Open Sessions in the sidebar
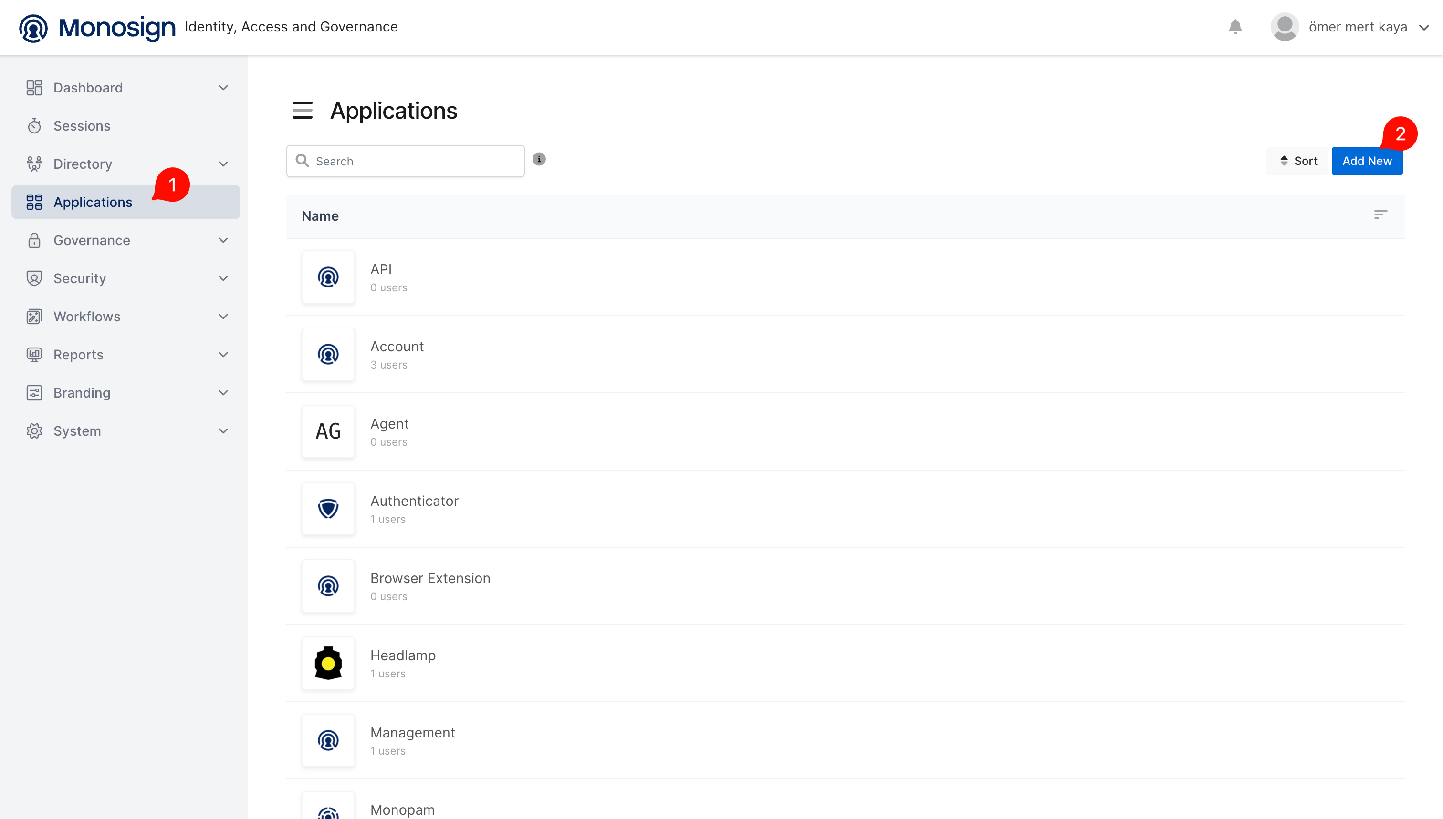Image resolution: width=1443 pixels, height=819 pixels. point(126,126)
